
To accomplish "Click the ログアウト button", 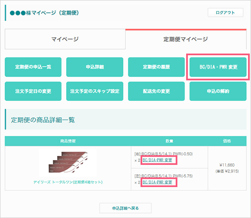I will [225, 13].
